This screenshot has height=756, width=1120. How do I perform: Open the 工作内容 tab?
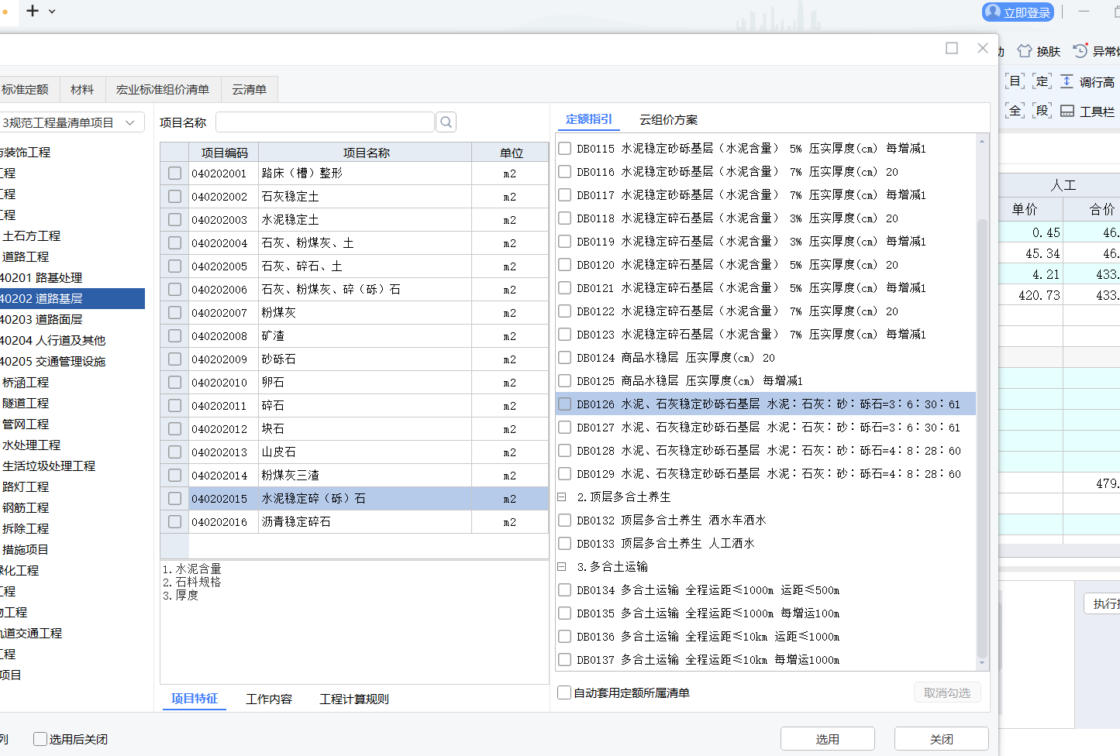point(269,699)
